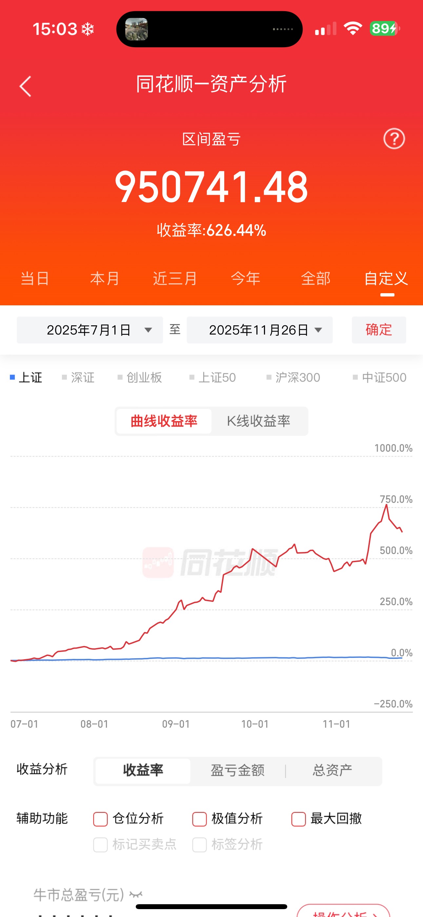Tap the 收益率:626.44% text
This screenshot has height=917, width=423.
pyautogui.click(x=211, y=230)
